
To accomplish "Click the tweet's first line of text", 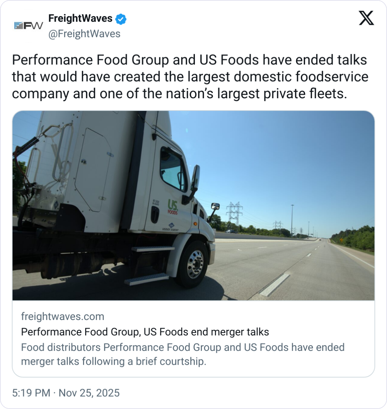I will (189, 60).
